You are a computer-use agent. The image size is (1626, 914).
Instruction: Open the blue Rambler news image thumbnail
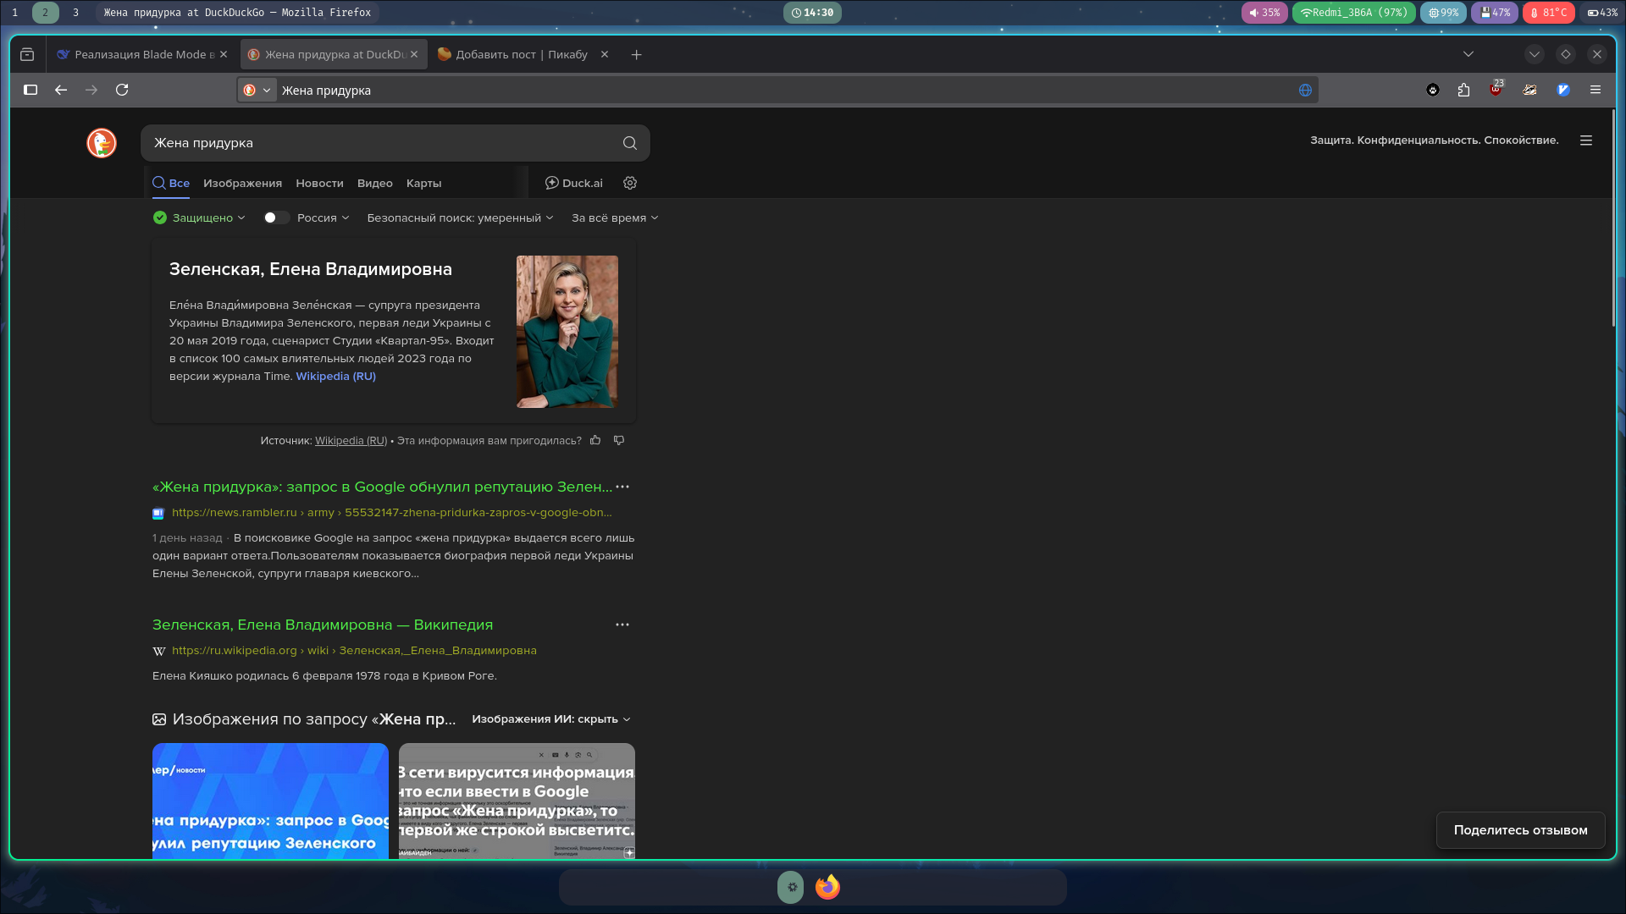(270, 801)
